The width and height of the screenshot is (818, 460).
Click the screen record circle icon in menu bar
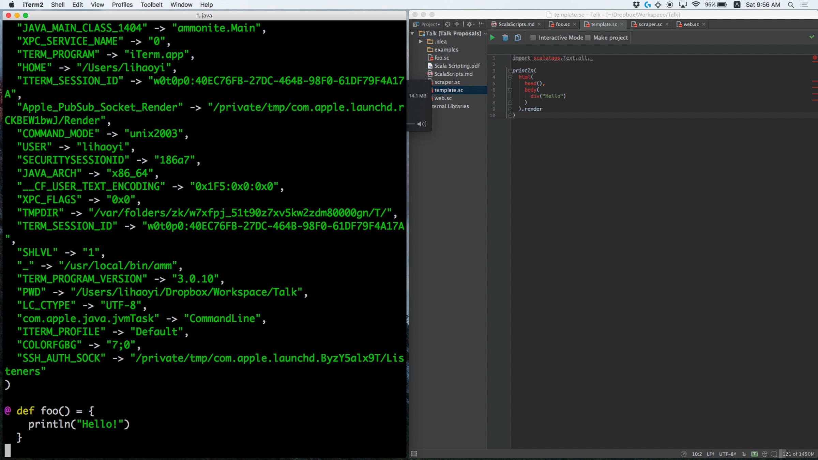670,5
